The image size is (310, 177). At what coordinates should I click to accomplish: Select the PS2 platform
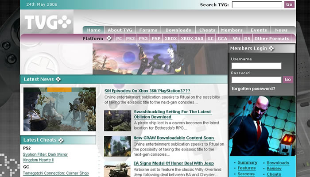[x=131, y=38]
